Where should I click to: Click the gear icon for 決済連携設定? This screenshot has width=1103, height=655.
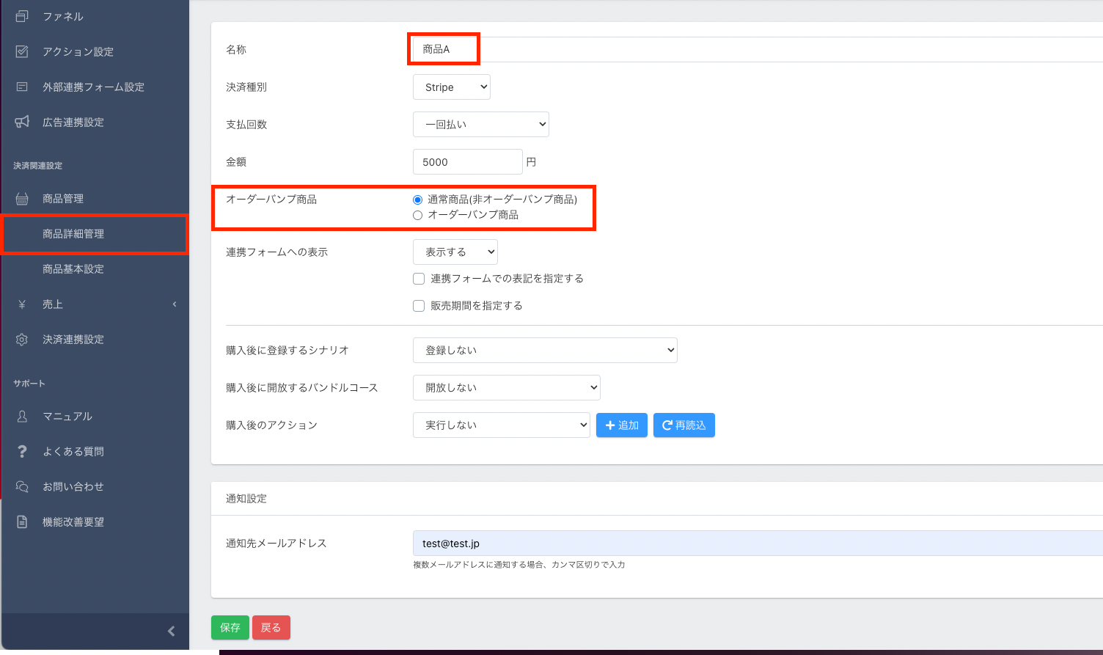(22, 340)
